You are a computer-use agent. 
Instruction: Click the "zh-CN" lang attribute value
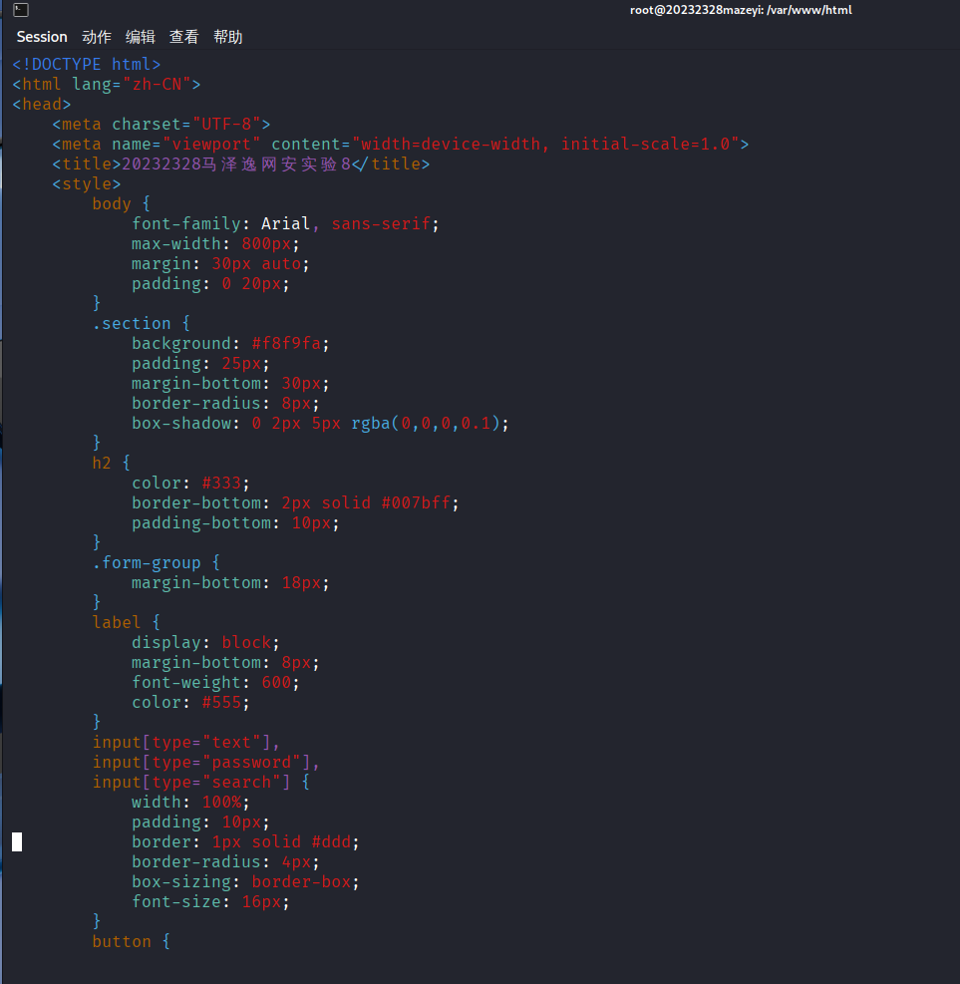tap(157, 84)
